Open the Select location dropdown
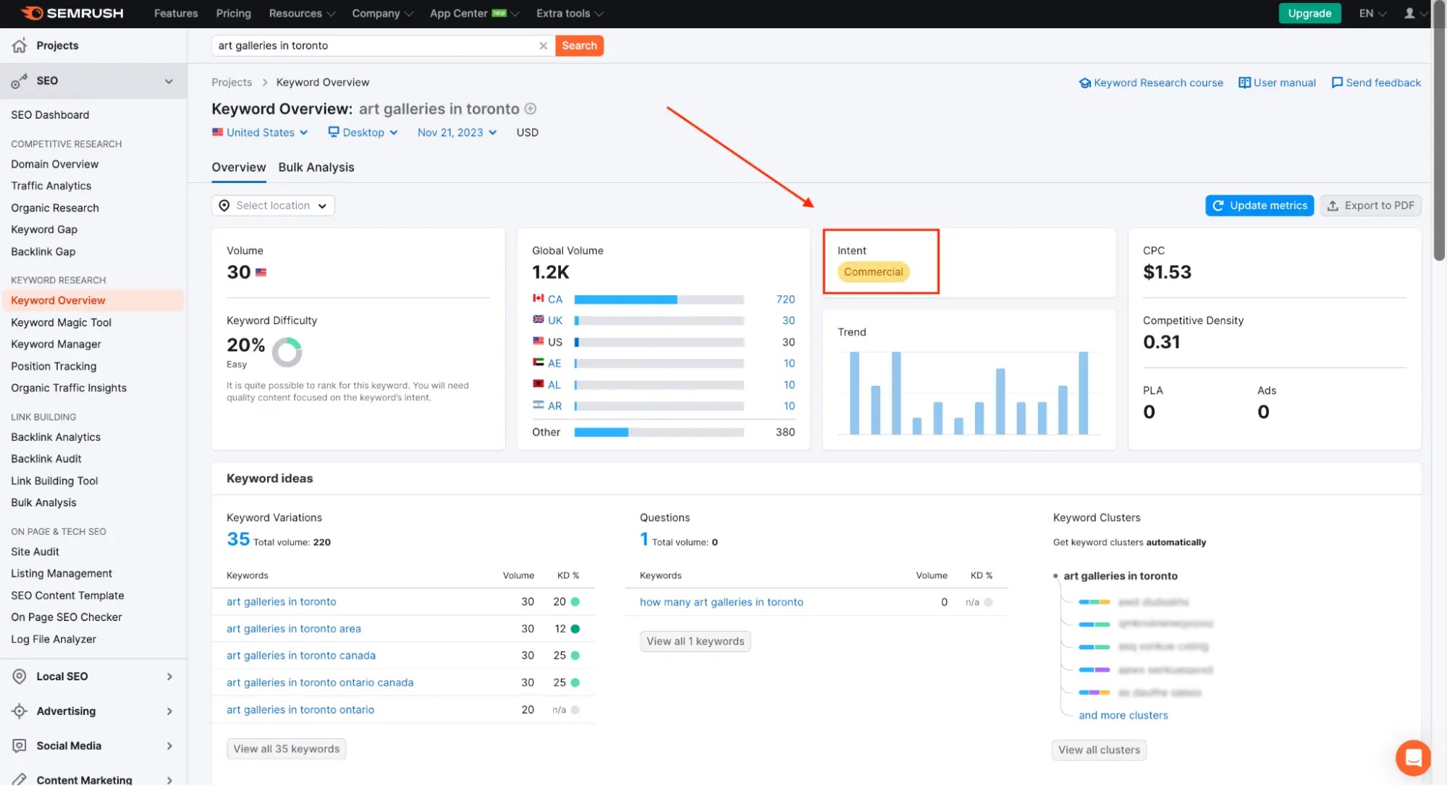Image resolution: width=1447 pixels, height=786 pixels. pos(273,206)
